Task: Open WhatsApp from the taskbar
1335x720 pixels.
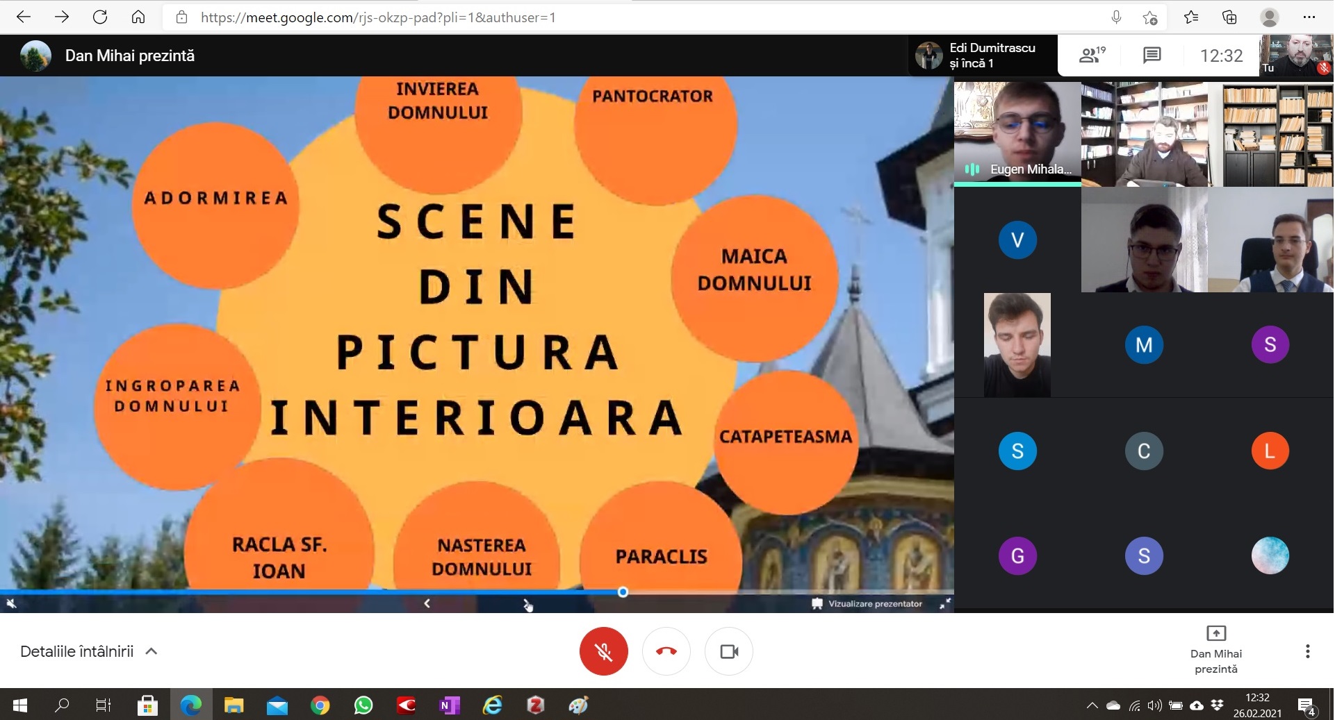Action: point(363,706)
